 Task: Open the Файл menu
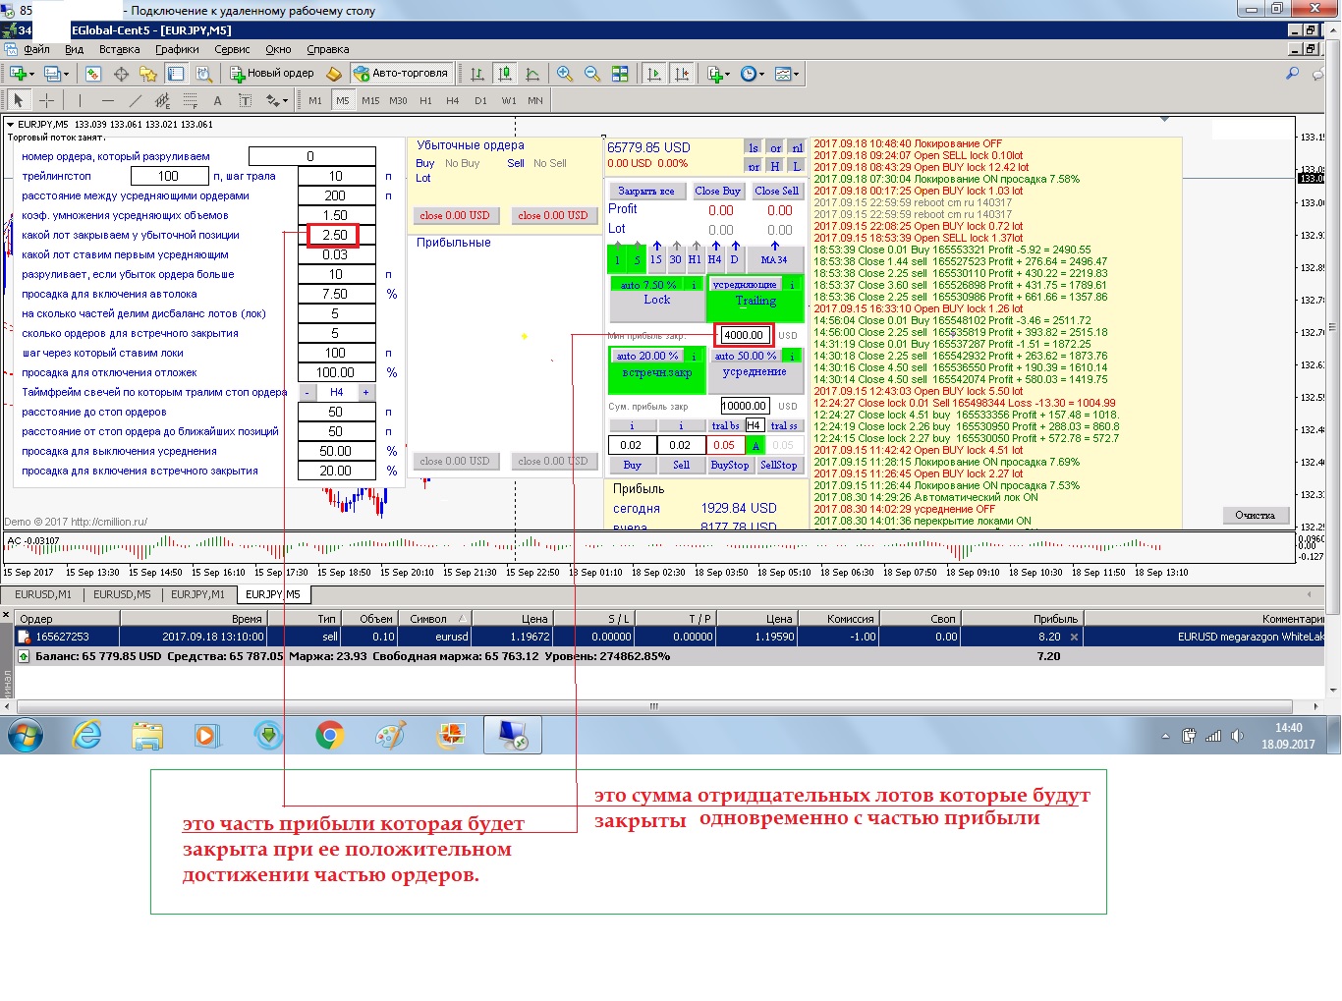pyautogui.click(x=36, y=49)
